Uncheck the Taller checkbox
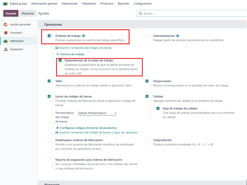The width and height of the screenshot is (247, 185). click(x=49, y=81)
